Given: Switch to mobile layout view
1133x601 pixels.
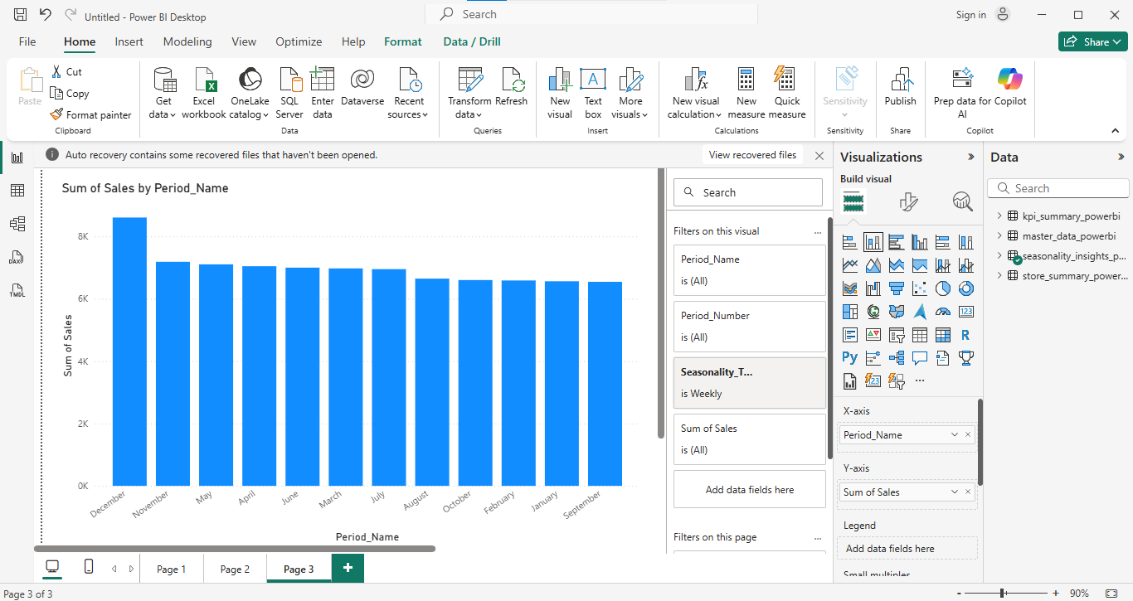Looking at the screenshot, I should (89, 567).
